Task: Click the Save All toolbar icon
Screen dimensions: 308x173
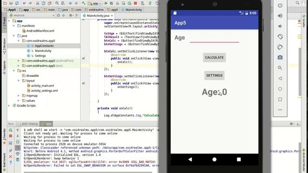Action: click(11, 3)
